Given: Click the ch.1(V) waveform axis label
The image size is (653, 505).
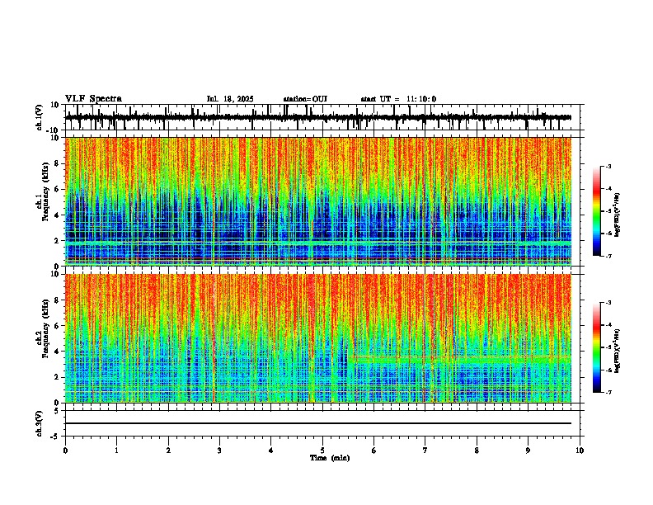Looking at the screenshot, I should click(x=40, y=117).
